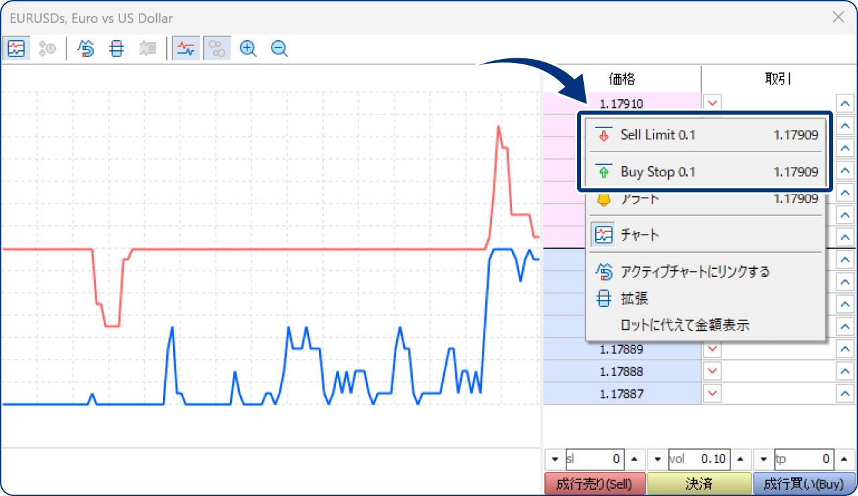Click the chart display toolbar icon
Viewport: 858px width, 496px height.
tap(16, 48)
